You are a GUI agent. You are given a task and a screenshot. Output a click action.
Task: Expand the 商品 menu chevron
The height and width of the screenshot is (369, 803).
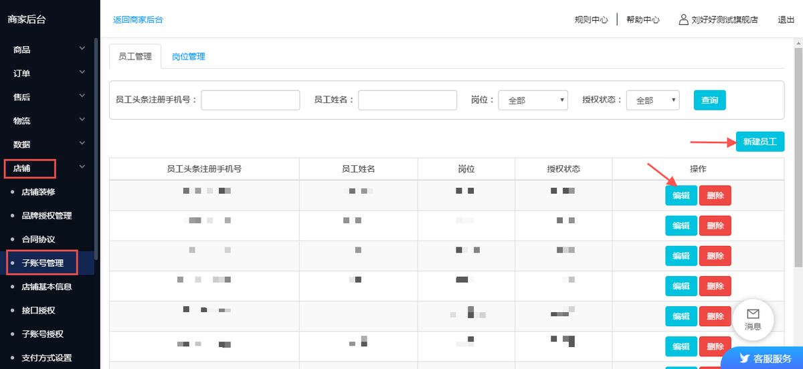pos(82,49)
